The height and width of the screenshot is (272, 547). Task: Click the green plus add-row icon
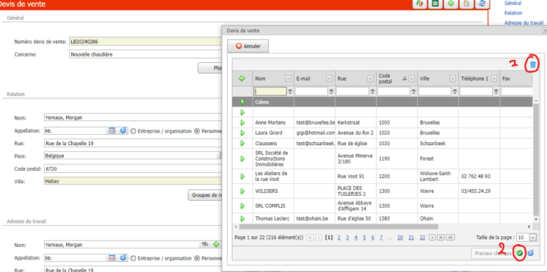coord(242,78)
